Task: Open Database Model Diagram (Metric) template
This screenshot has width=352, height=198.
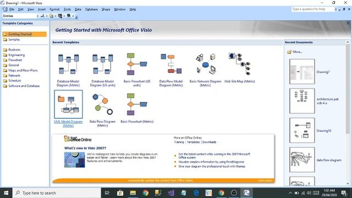Action: 68,70
